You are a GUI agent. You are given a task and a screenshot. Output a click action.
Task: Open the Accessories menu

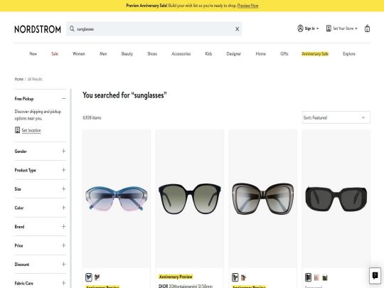[181, 53]
